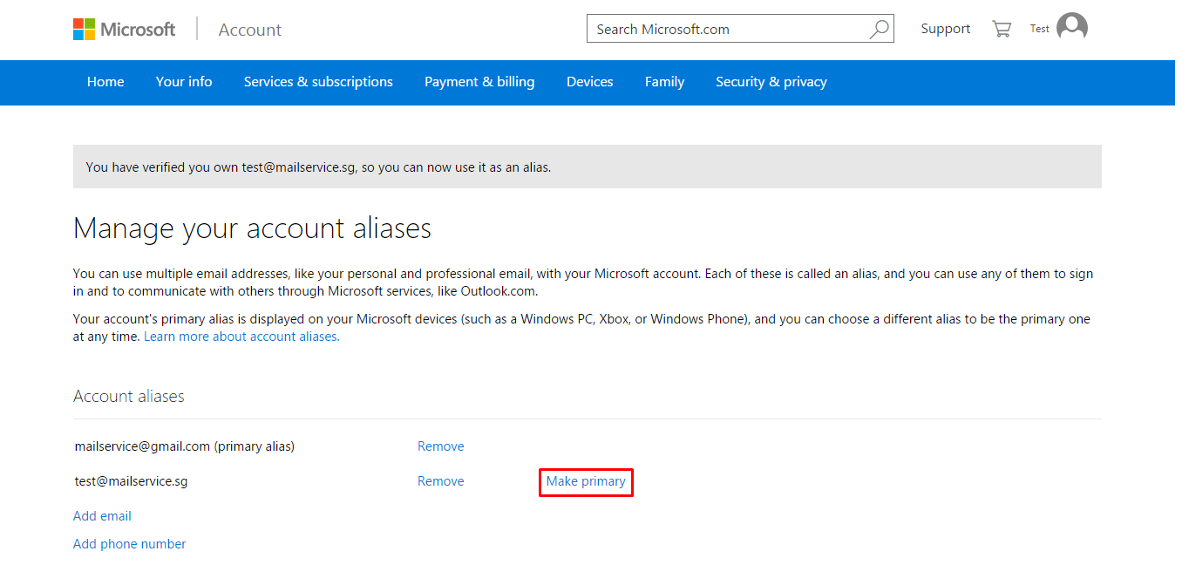Open the Devices section
Image resolution: width=1189 pixels, height=565 pixels.
590,82
